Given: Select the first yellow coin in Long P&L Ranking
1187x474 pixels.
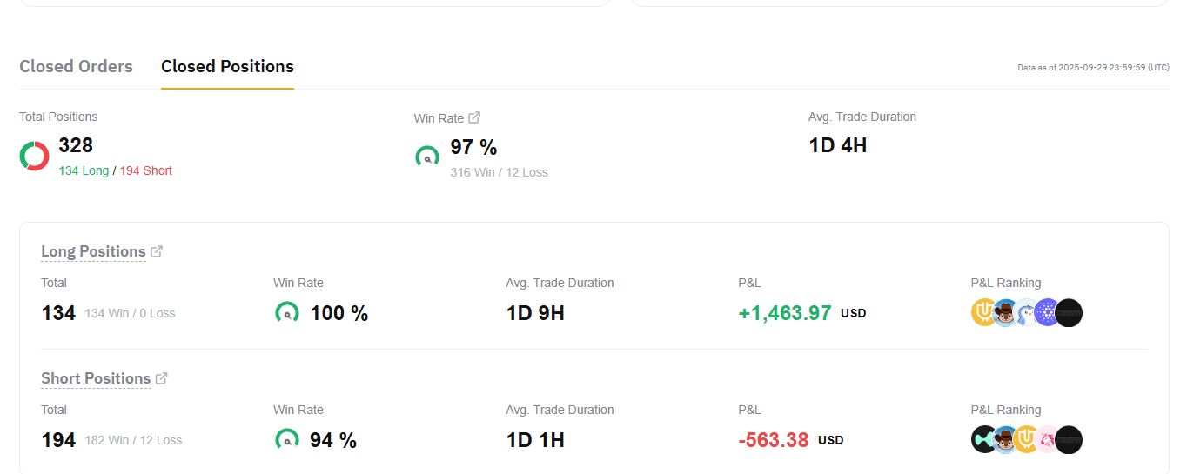Looking at the screenshot, I should click(x=984, y=312).
